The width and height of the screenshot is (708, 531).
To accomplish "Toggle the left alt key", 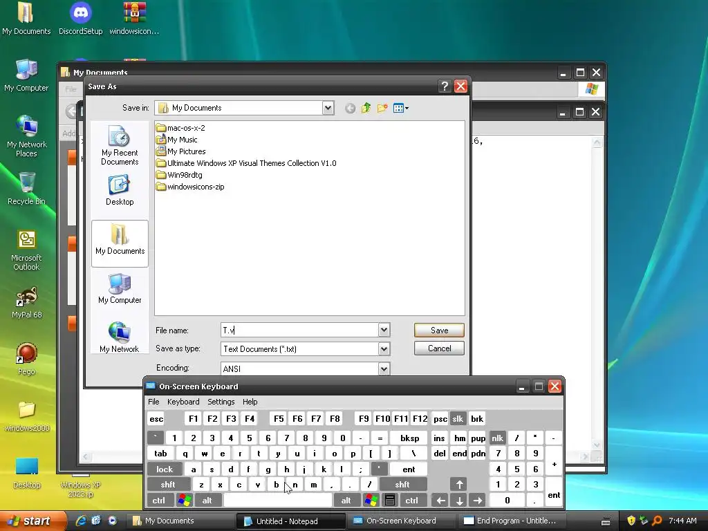I will pos(207,501).
